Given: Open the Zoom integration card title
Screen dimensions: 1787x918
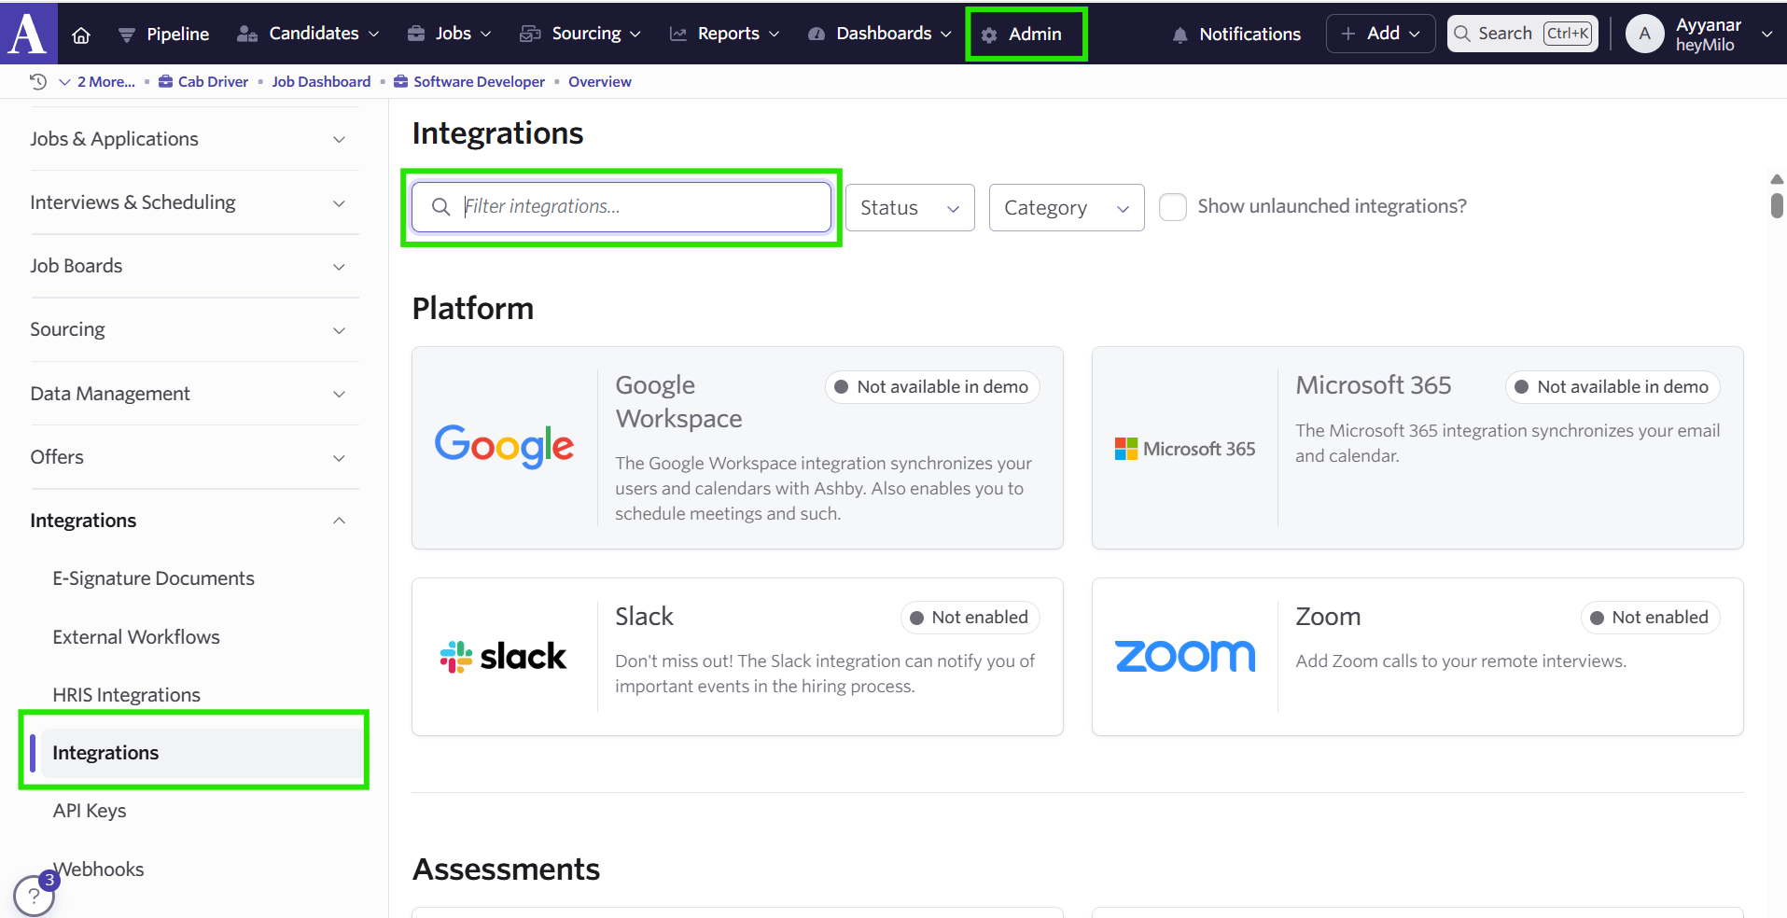Looking at the screenshot, I should click(x=1328, y=617).
